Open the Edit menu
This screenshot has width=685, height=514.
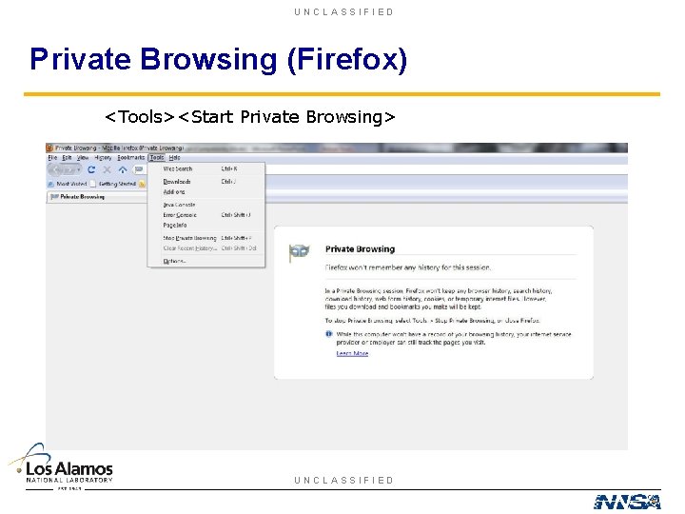coord(67,158)
